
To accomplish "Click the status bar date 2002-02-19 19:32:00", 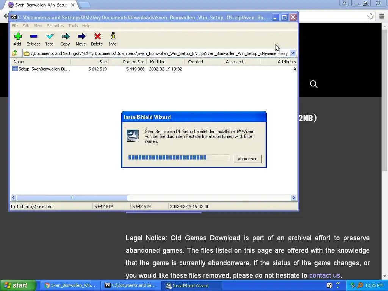I will click(190, 207).
